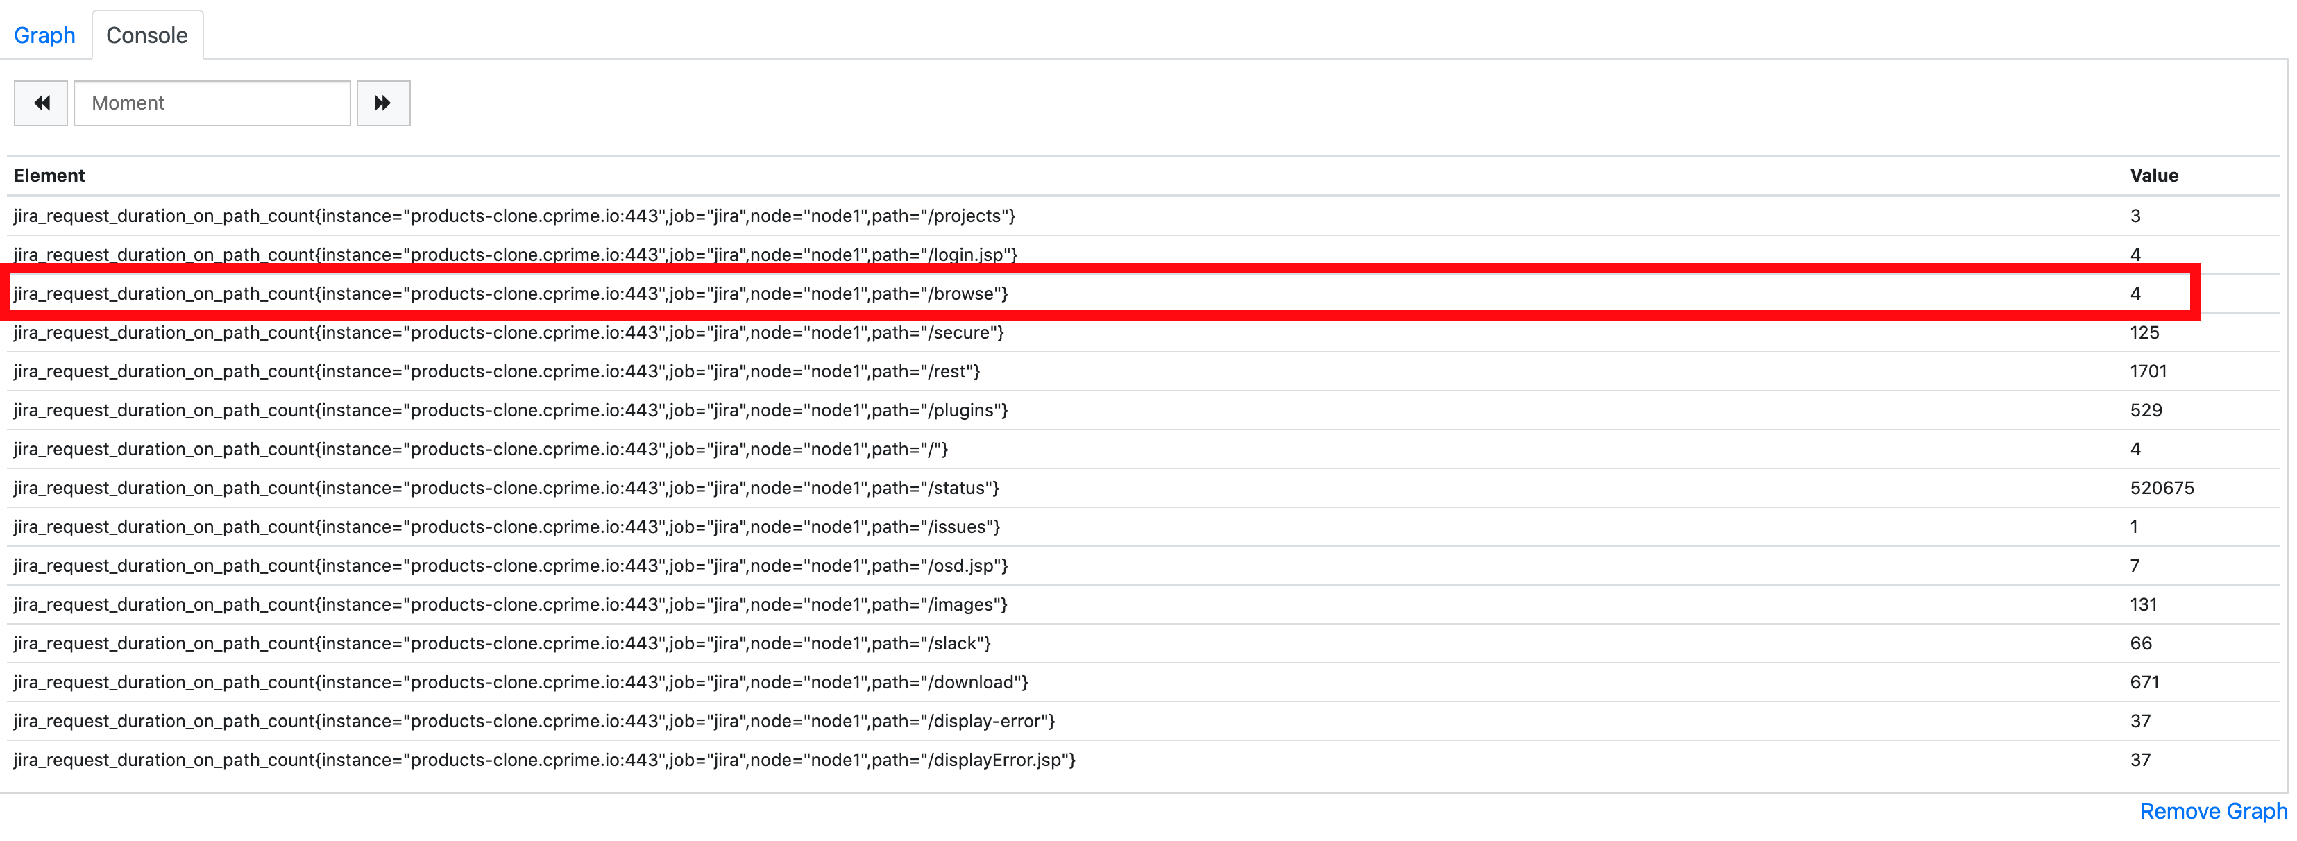The image size is (2297, 841).
Task: Click the value 1701 for /rest
Action: pos(2148,371)
